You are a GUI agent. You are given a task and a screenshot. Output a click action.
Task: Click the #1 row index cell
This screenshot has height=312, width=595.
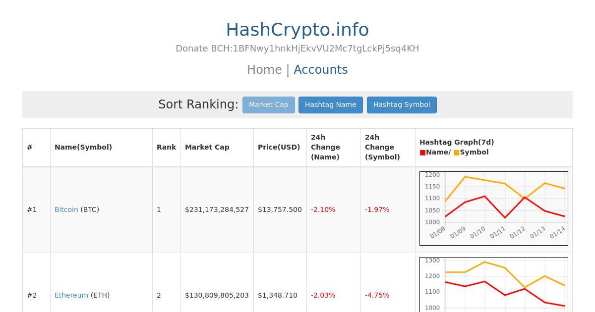point(36,210)
